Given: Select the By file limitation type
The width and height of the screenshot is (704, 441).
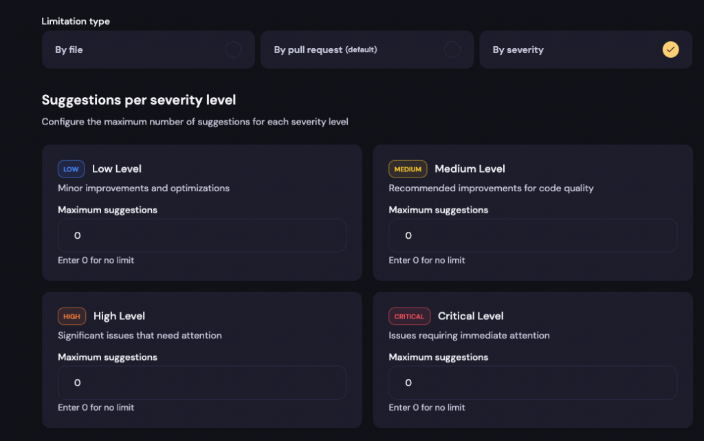Looking at the screenshot, I should pyautogui.click(x=148, y=49).
